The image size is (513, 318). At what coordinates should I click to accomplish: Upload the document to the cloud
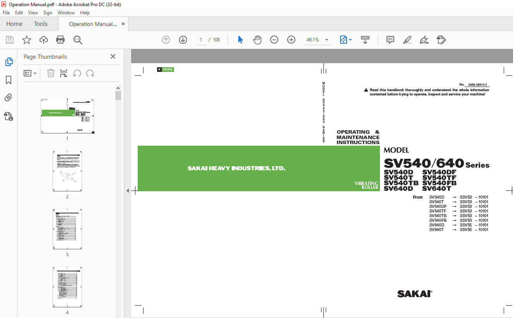[x=44, y=40]
